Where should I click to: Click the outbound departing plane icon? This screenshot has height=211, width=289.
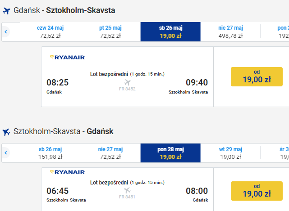(6, 11)
